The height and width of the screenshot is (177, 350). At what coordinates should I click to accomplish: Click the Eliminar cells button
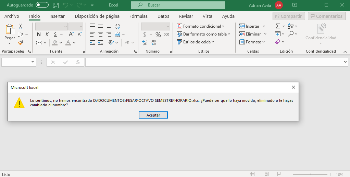[250, 34]
